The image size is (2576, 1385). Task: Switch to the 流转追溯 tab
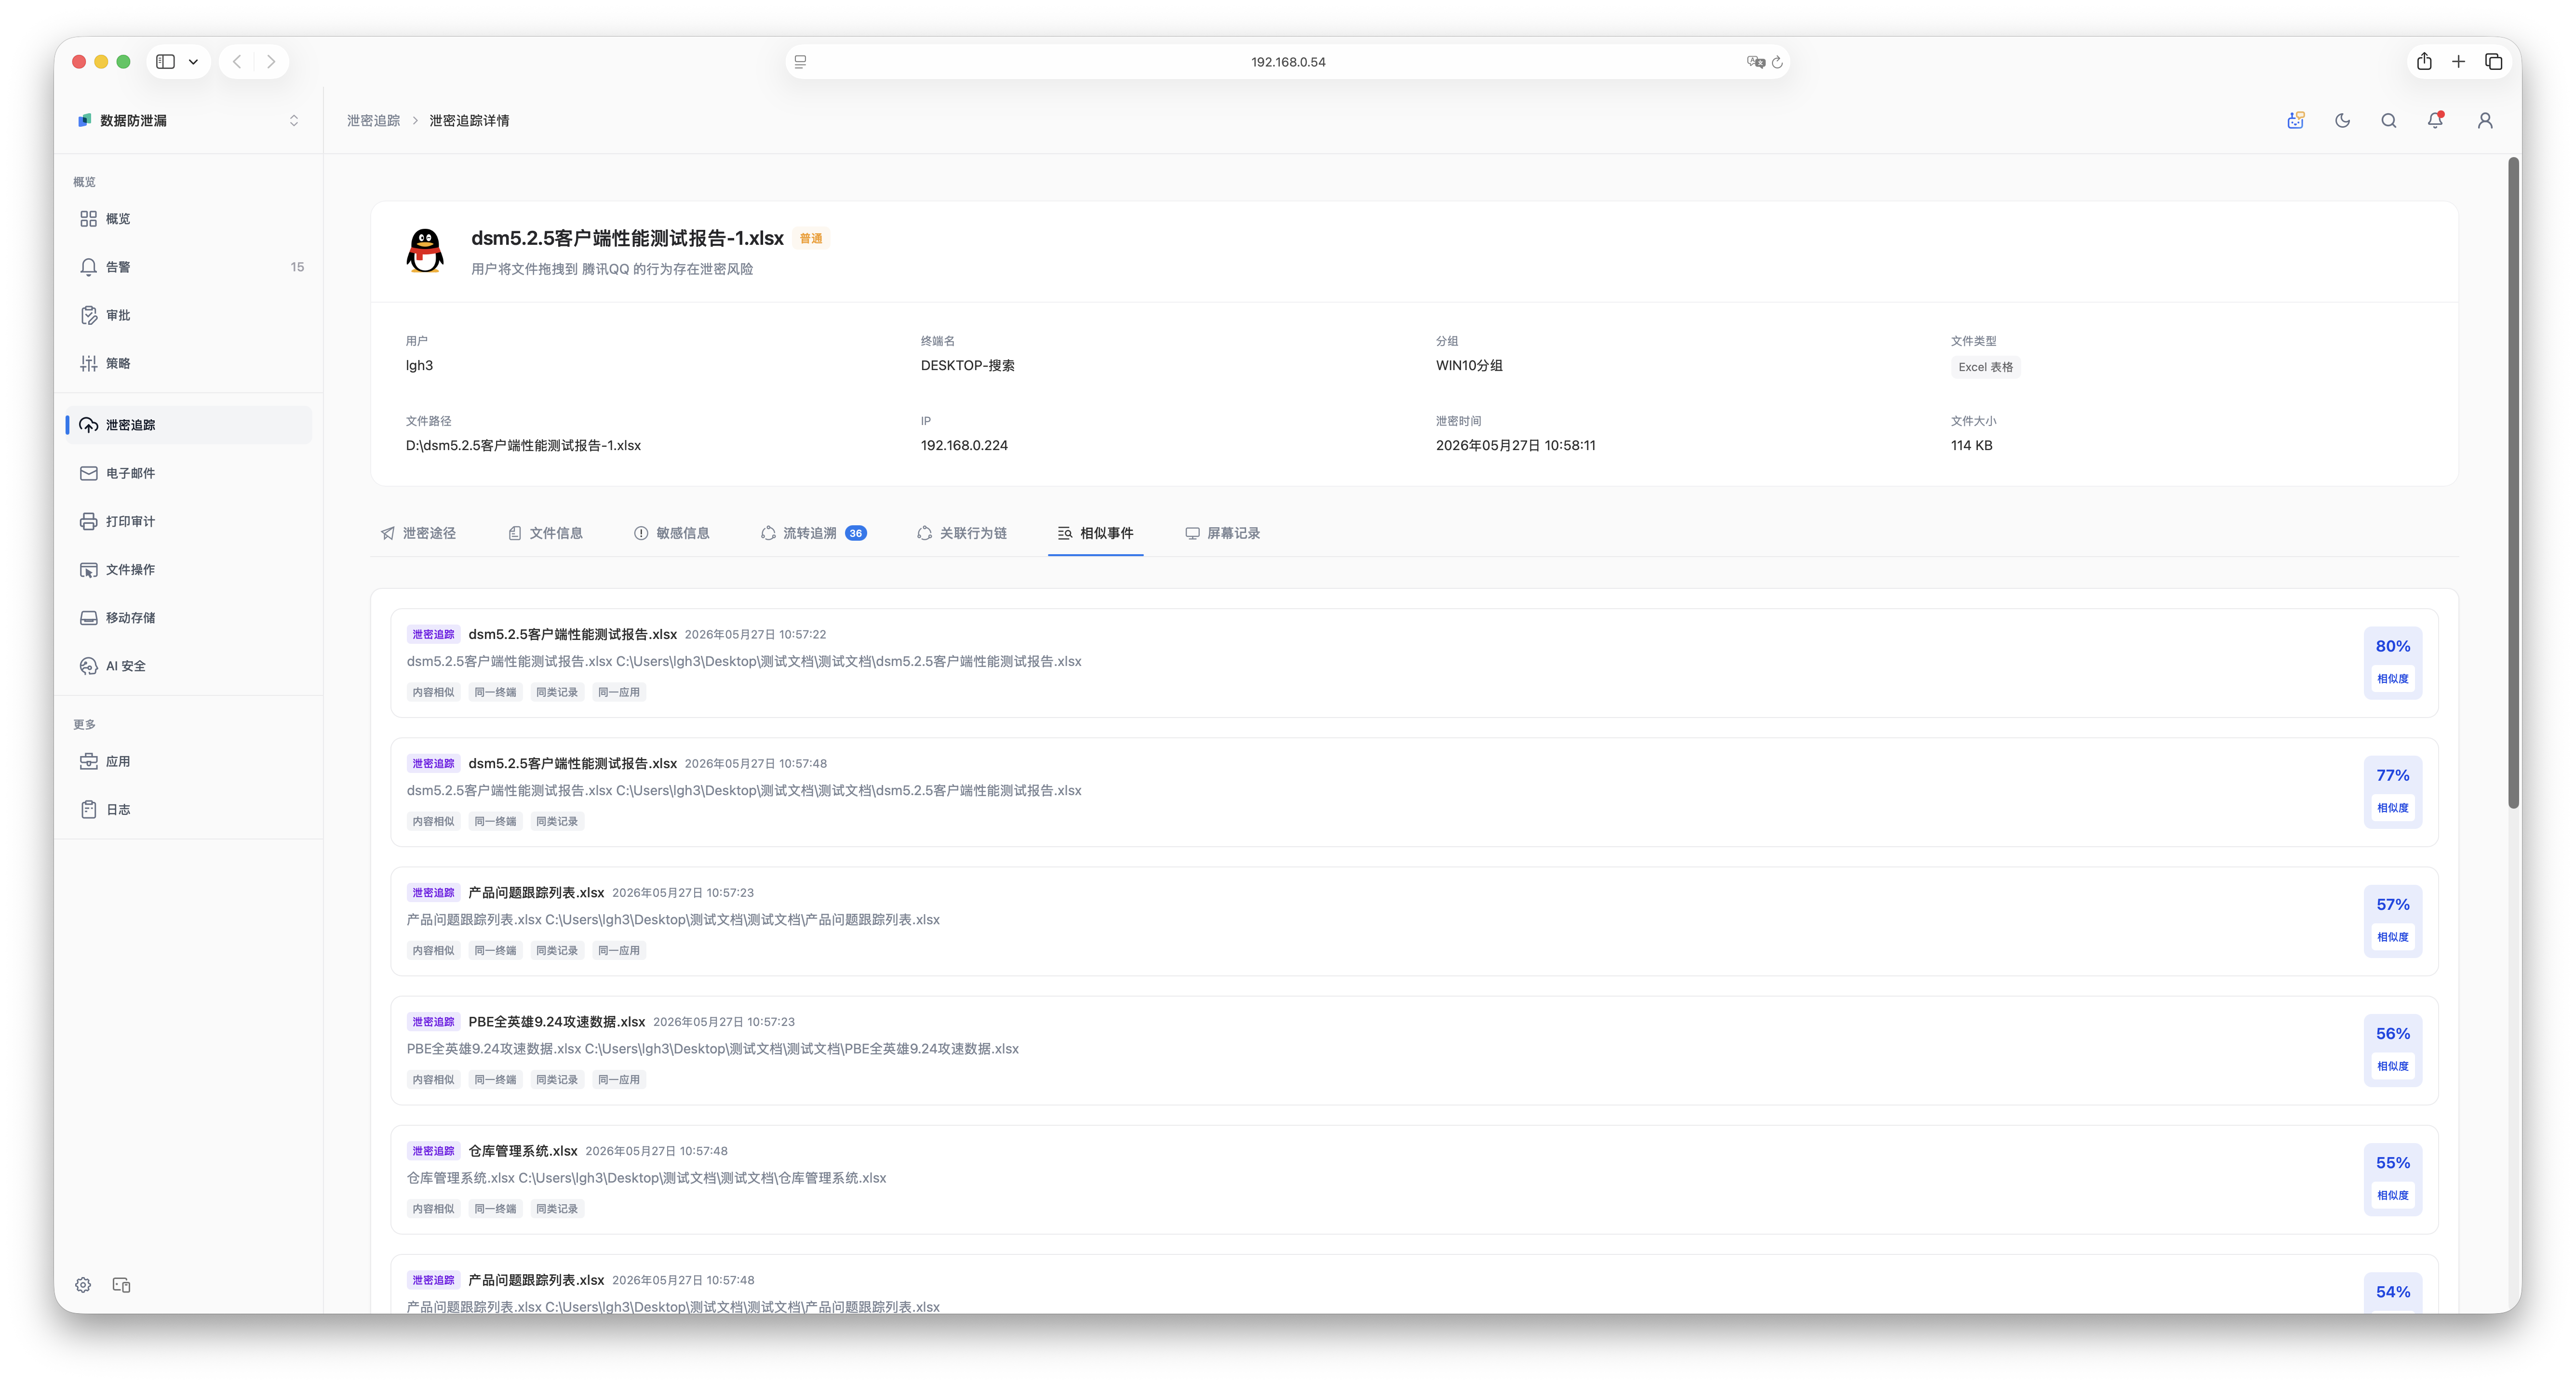pyautogui.click(x=813, y=533)
